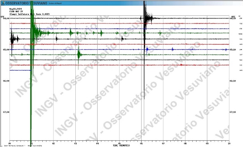The height and width of the screenshot is (147, 243).
Task: Click the 05:10 time label on right axis
Action: click(x=233, y=49)
